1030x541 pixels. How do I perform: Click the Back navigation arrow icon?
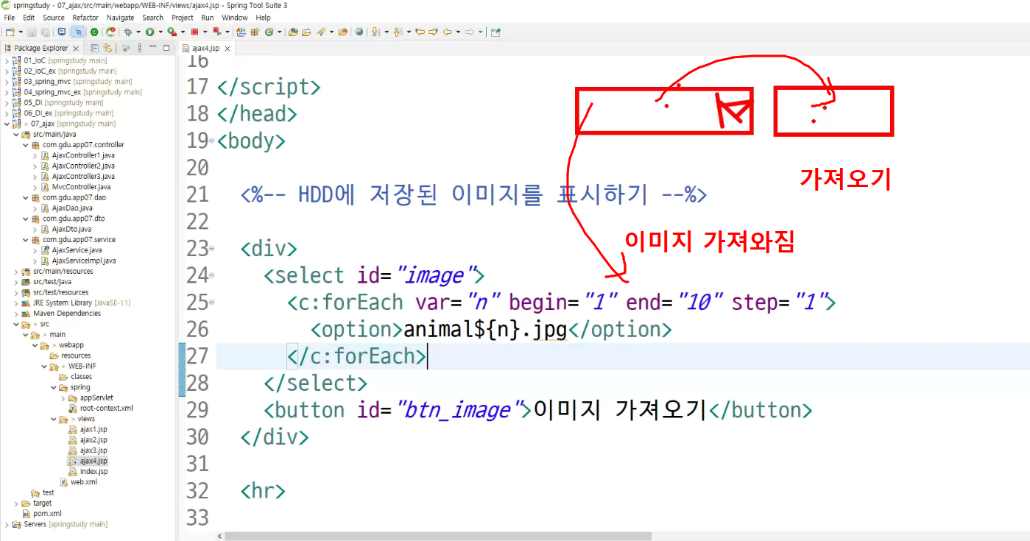click(x=447, y=32)
